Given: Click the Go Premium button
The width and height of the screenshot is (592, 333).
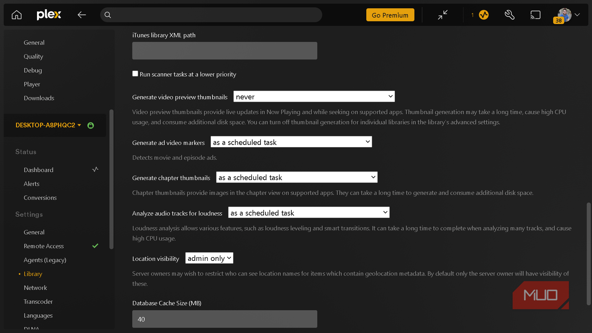Looking at the screenshot, I should [x=390, y=15].
